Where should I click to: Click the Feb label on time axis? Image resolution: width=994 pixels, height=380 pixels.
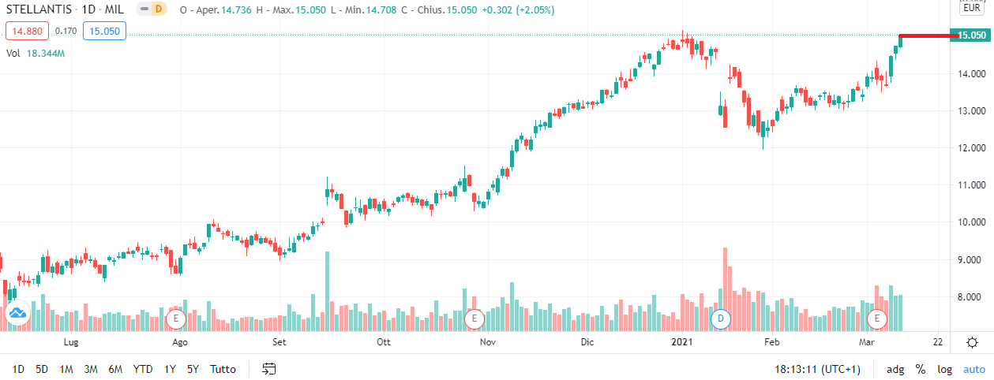[772, 342]
